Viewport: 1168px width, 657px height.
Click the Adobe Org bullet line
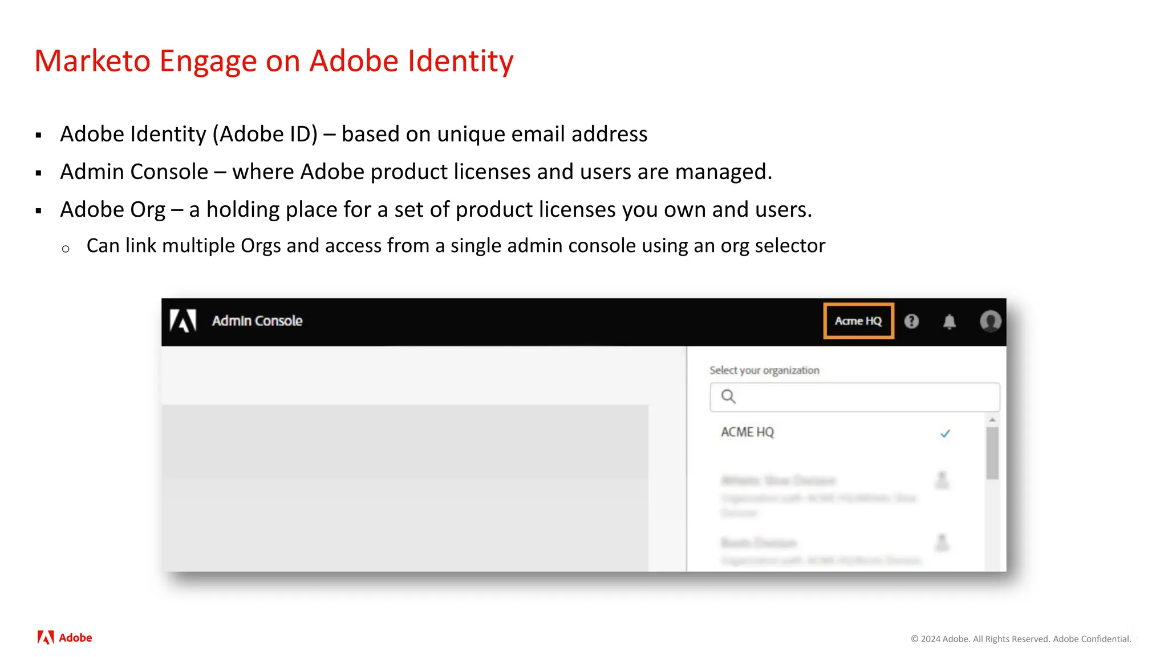click(x=436, y=210)
